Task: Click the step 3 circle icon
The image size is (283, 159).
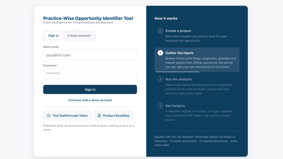Action: tap(160, 79)
